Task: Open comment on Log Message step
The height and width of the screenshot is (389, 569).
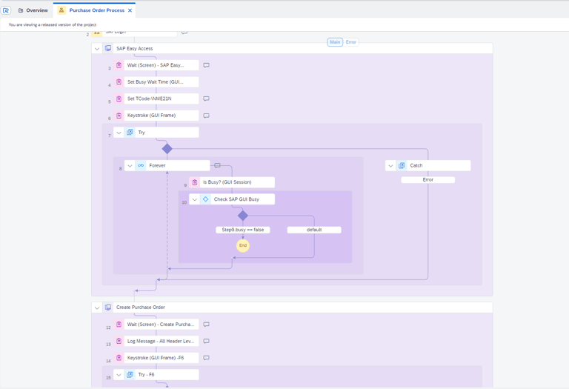Action: (206, 341)
